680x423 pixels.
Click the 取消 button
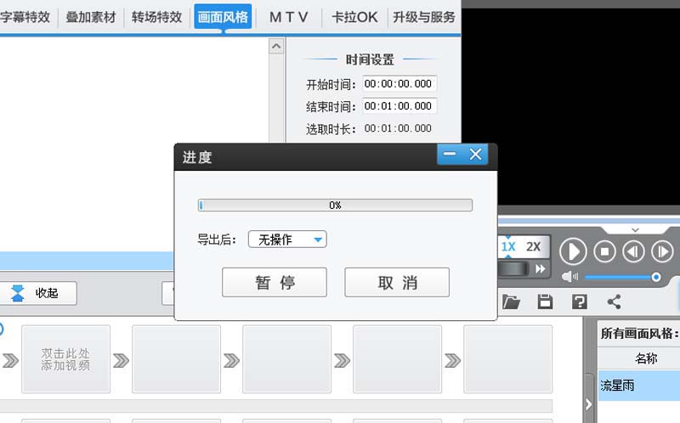tap(397, 283)
